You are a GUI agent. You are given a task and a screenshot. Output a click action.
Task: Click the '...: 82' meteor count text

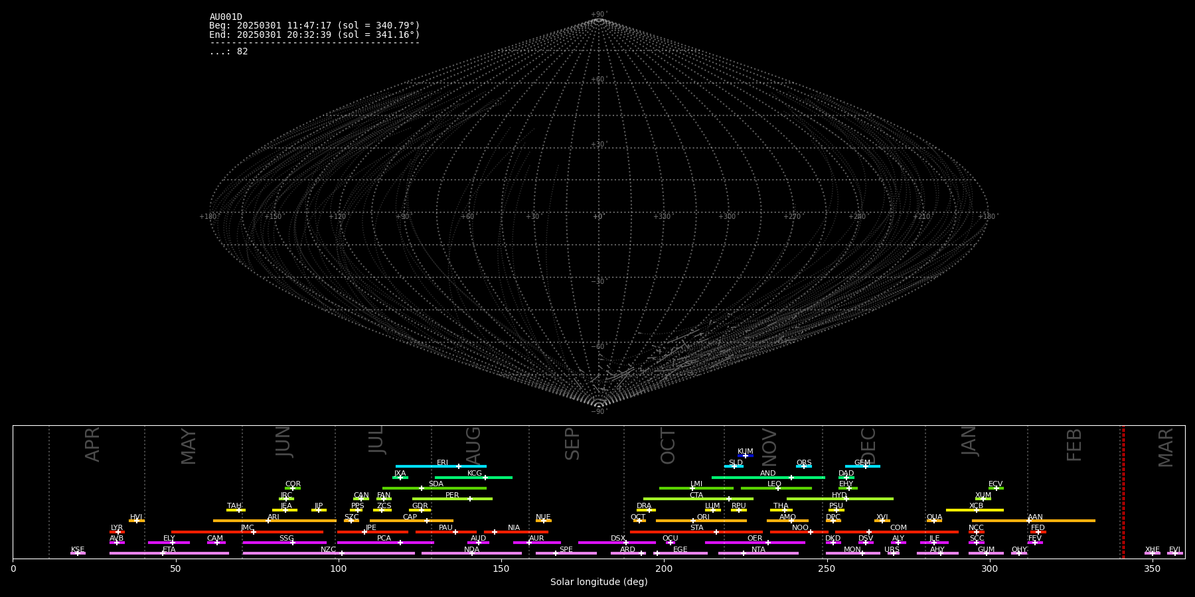228,52
